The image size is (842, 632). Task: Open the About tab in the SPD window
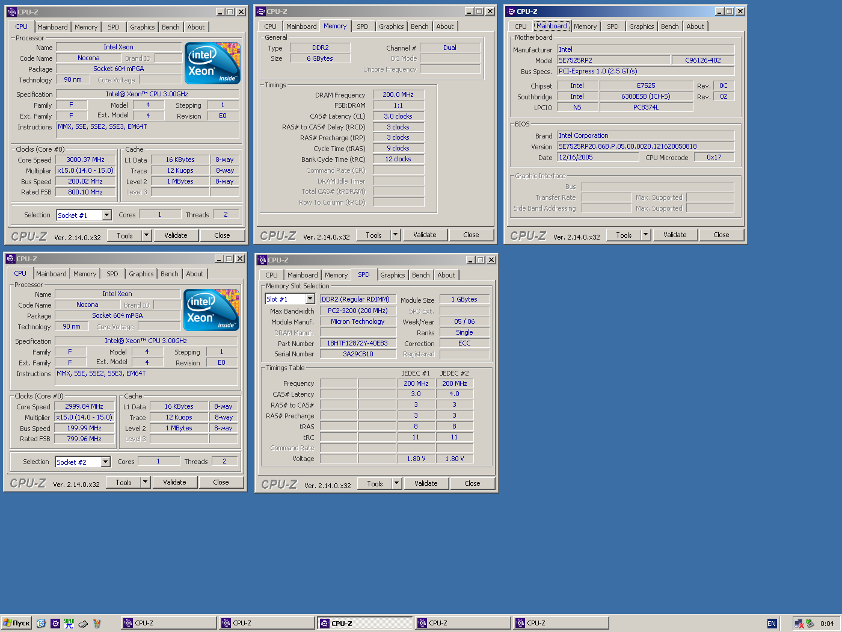pos(446,275)
